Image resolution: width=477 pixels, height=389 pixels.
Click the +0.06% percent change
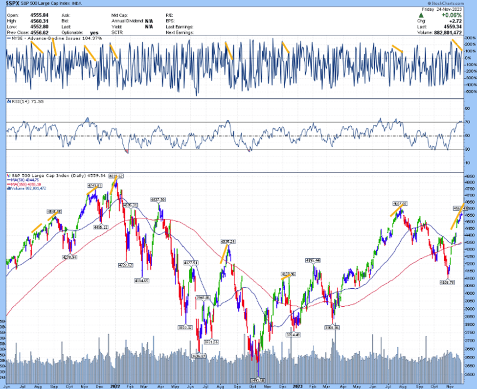pos(452,15)
